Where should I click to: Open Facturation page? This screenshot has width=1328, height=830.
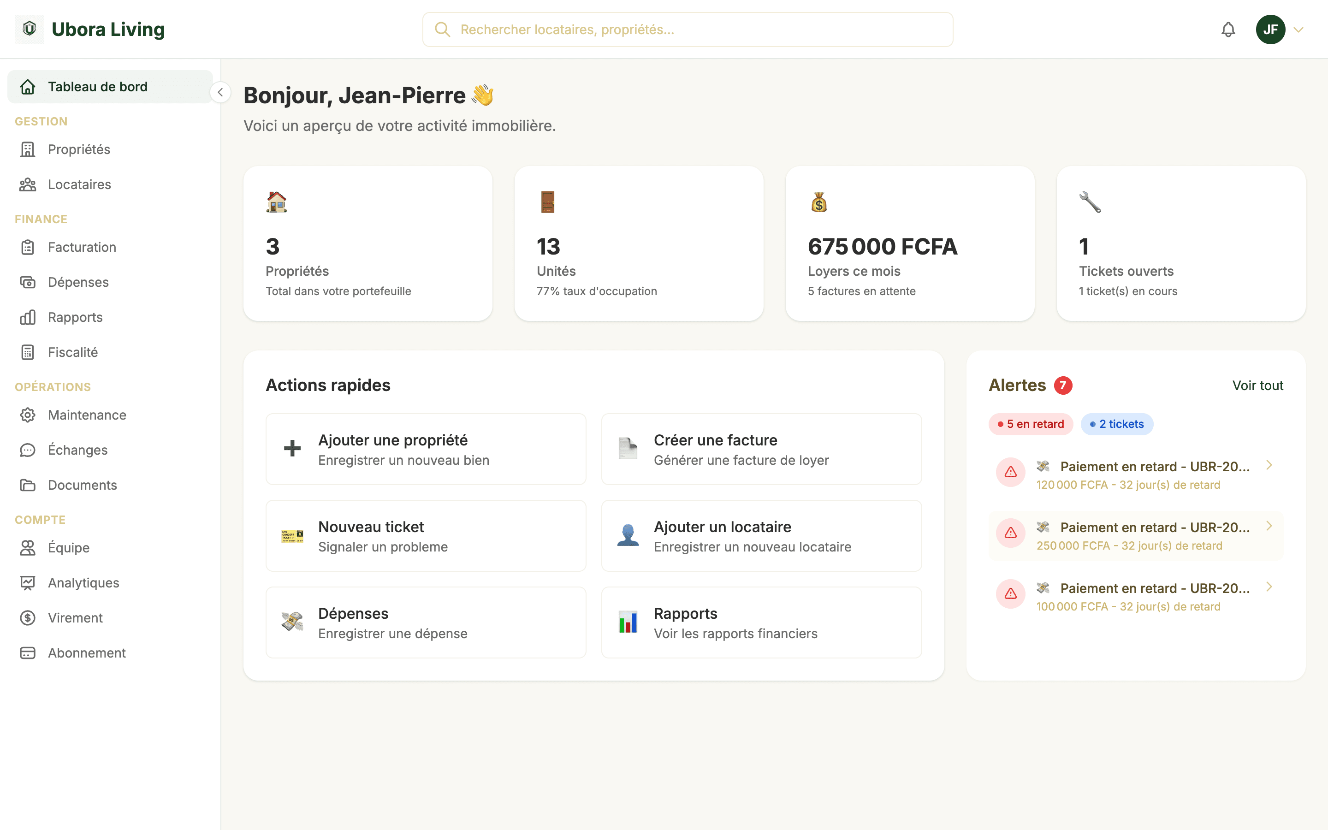(x=110, y=247)
